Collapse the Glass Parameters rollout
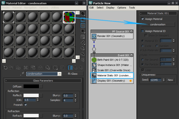Screen dimensions: 179x119 click(x=6, y=80)
